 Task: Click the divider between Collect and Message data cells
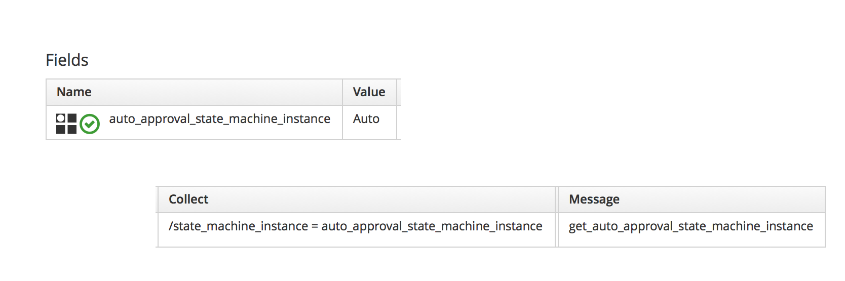click(557, 230)
